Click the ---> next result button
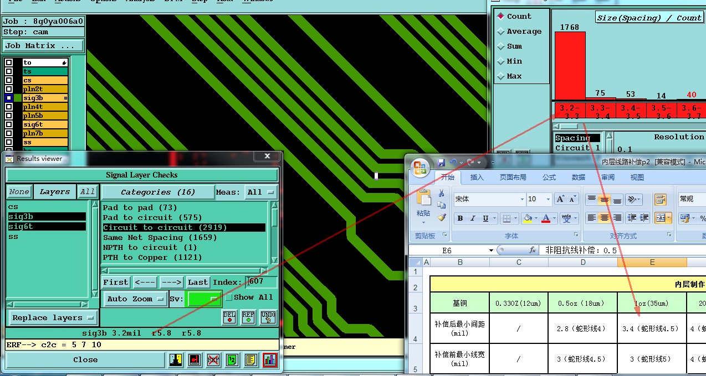The image size is (706, 376). pyautogui.click(x=171, y=283)
